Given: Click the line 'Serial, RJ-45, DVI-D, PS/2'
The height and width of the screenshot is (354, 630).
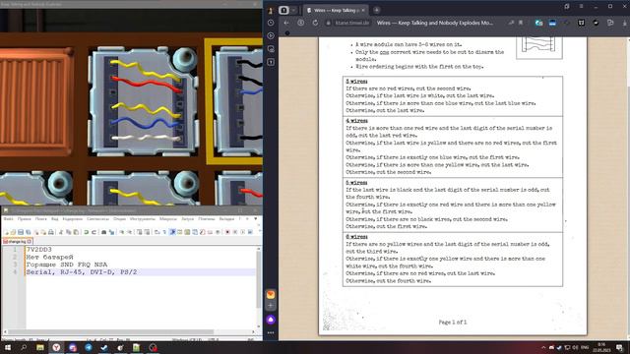Looking at the screenshot, I should point(82,272).
